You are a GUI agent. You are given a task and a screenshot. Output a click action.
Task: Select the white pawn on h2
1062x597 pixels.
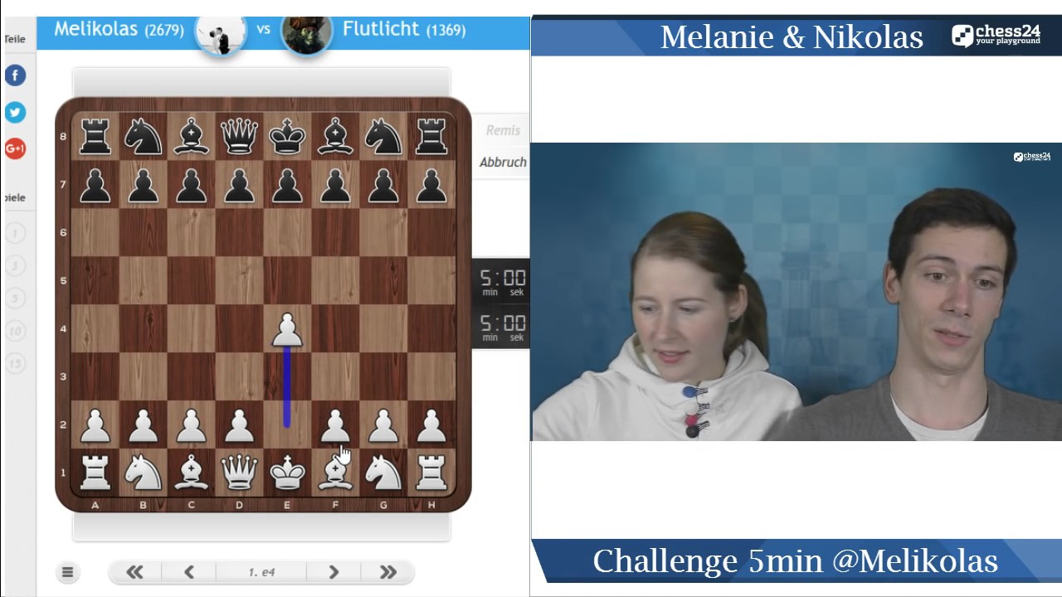coord(431,425)
